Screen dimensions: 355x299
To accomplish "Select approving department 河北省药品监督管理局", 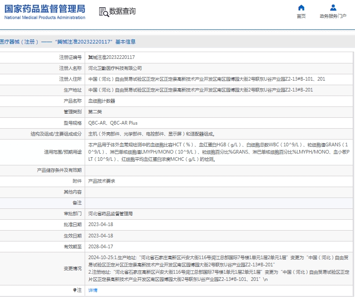I will point(110,214).
